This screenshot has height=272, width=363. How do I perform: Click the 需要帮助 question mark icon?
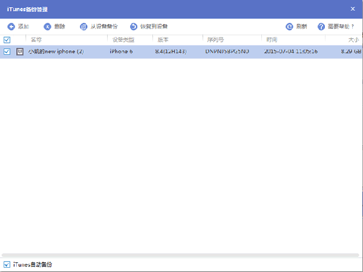(321, 27)
